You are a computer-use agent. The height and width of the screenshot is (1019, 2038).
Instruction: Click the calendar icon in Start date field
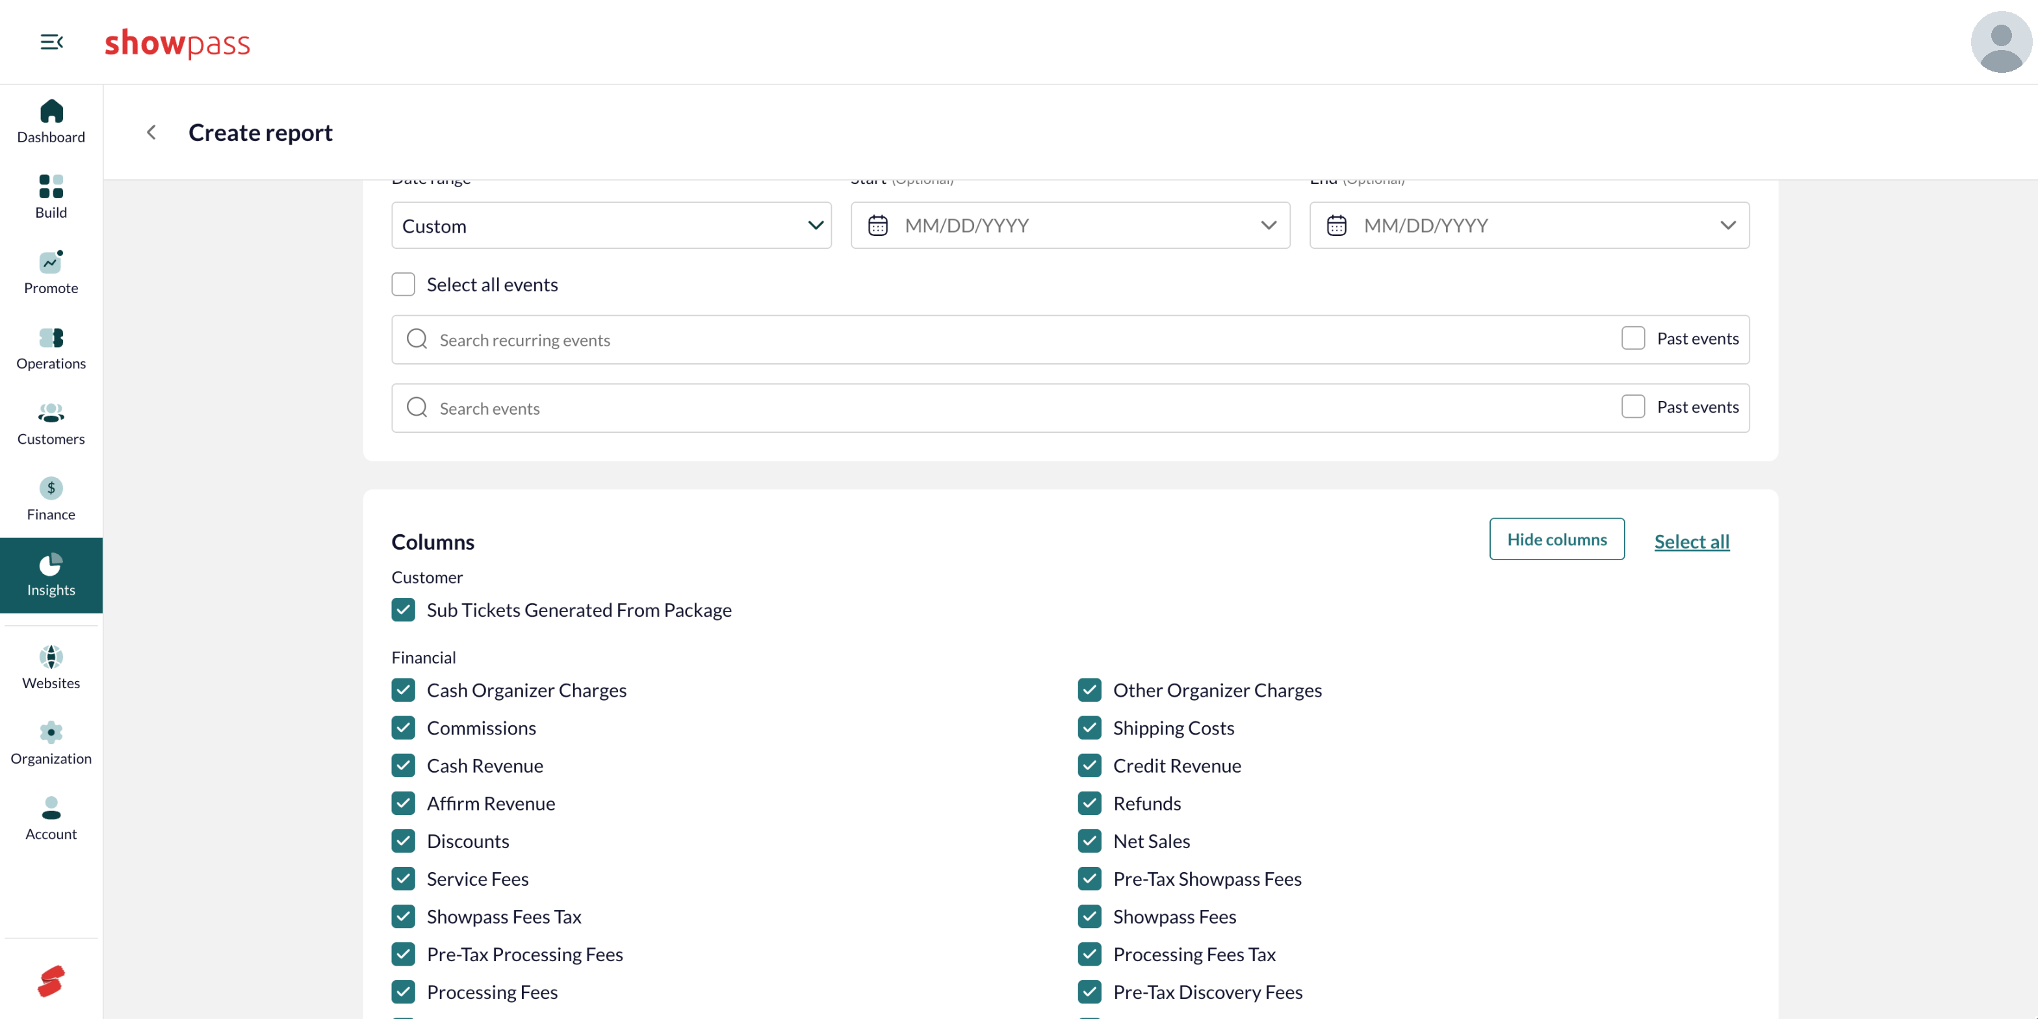[x=877, y=226]
